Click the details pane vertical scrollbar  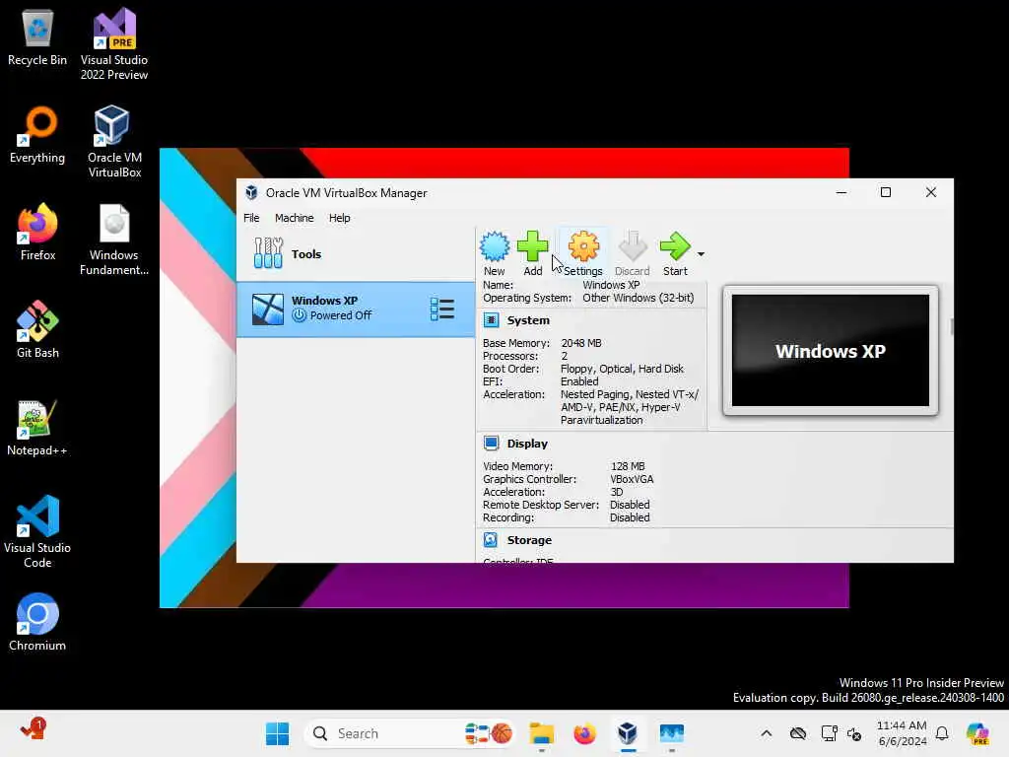click(951, 326)
